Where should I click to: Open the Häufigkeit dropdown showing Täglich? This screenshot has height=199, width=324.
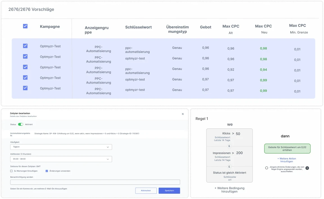click(61, 147)
